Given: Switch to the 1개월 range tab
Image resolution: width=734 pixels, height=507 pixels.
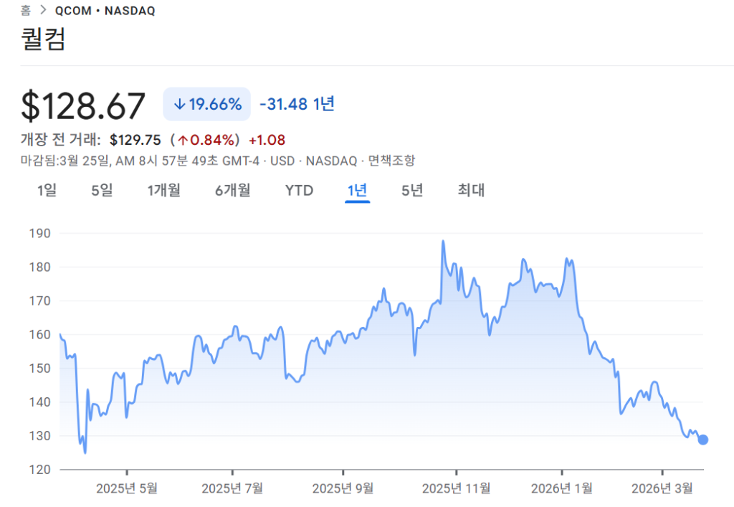Looking at the screenshot, I should pyautogui.click(x=164, y=190).
